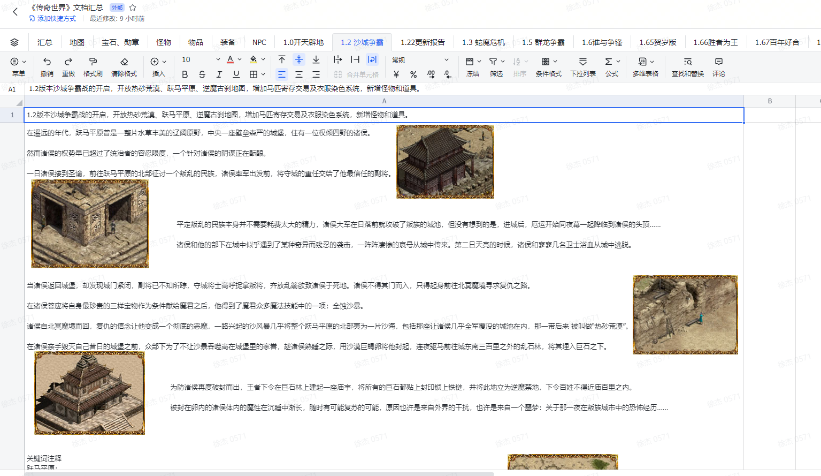
Task: Select column A header
Action: click(384, 101)
